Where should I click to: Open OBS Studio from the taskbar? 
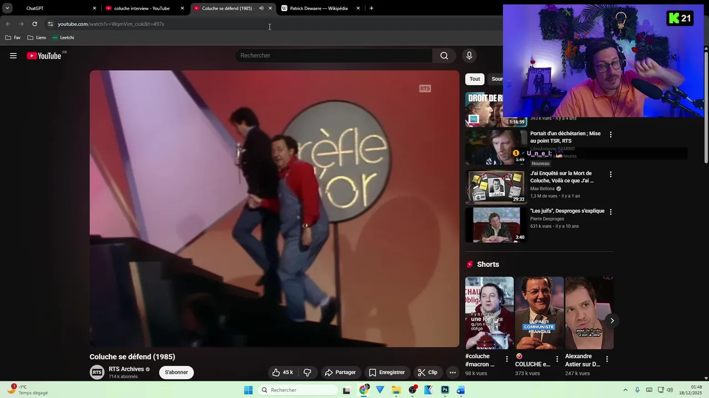tap(413, 390)
